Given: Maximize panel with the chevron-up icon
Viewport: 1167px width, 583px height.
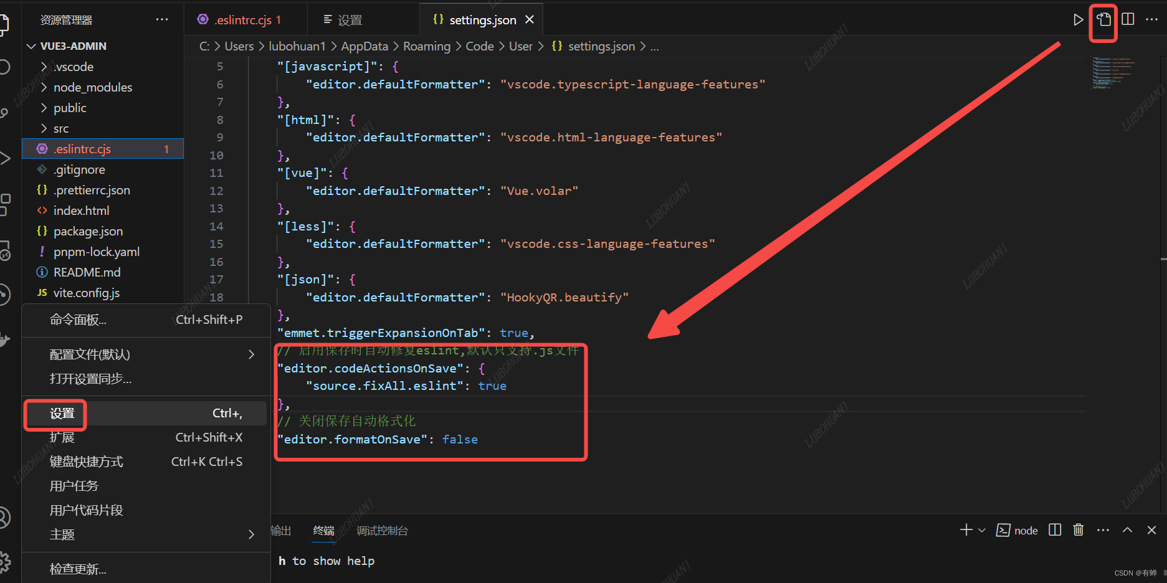Looking at the screenshot, I should (1127, 530).
